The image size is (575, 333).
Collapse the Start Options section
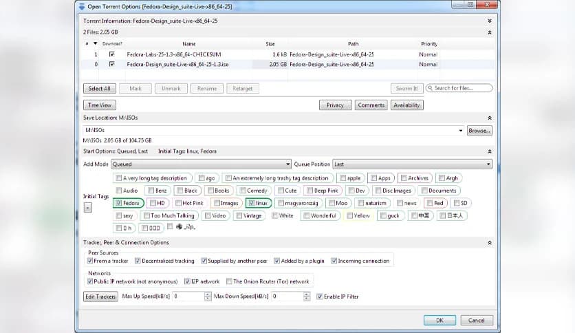490,151
